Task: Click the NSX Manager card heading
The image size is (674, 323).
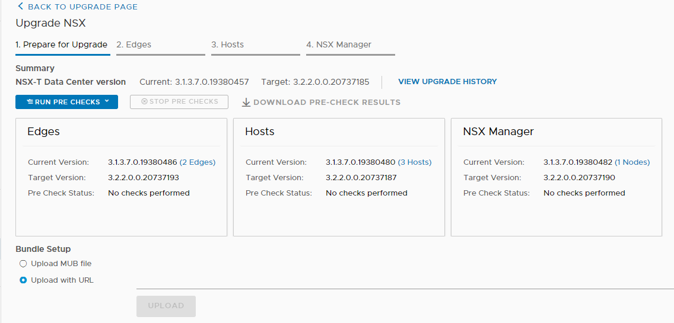Action: pyautogui.click(x=498, y=132)
